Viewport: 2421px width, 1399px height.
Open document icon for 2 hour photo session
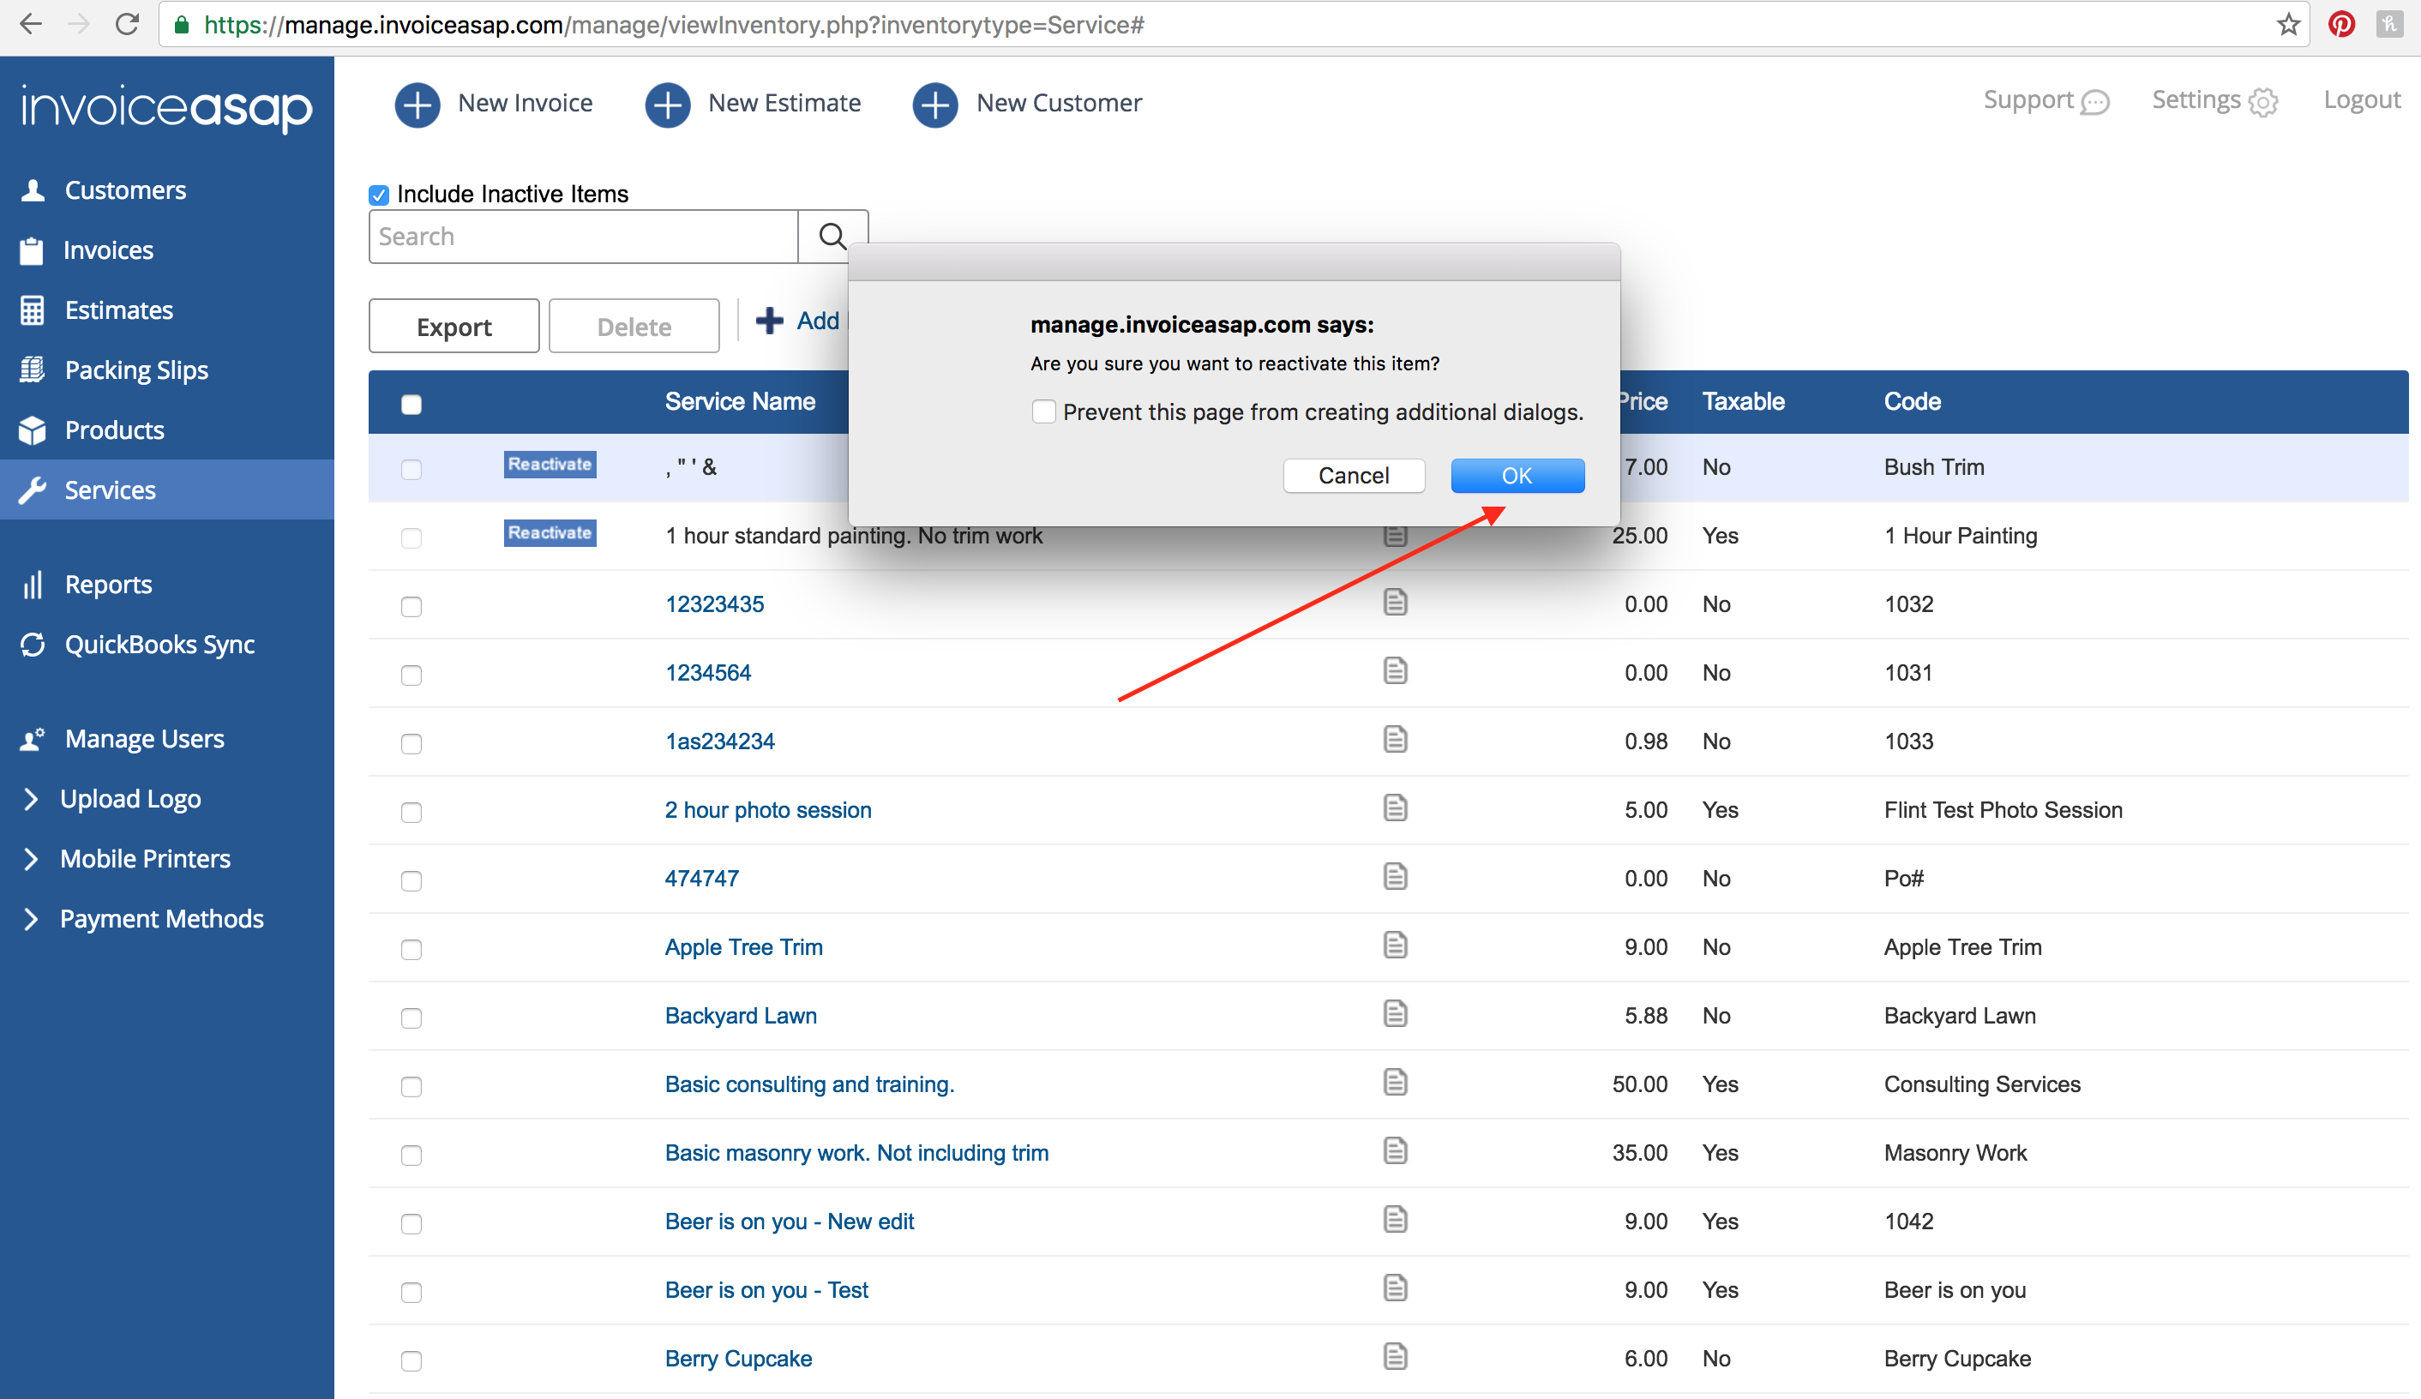click(x=1395, y=808)
